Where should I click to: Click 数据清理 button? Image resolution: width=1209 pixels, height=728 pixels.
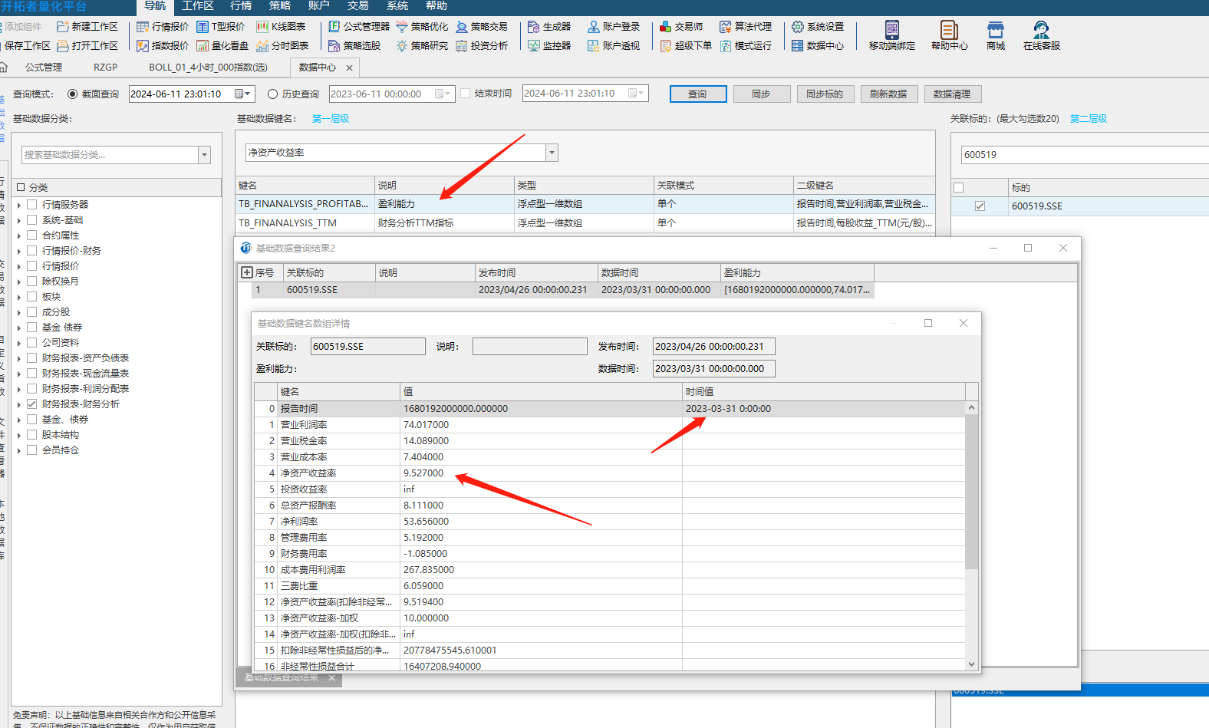952,94
